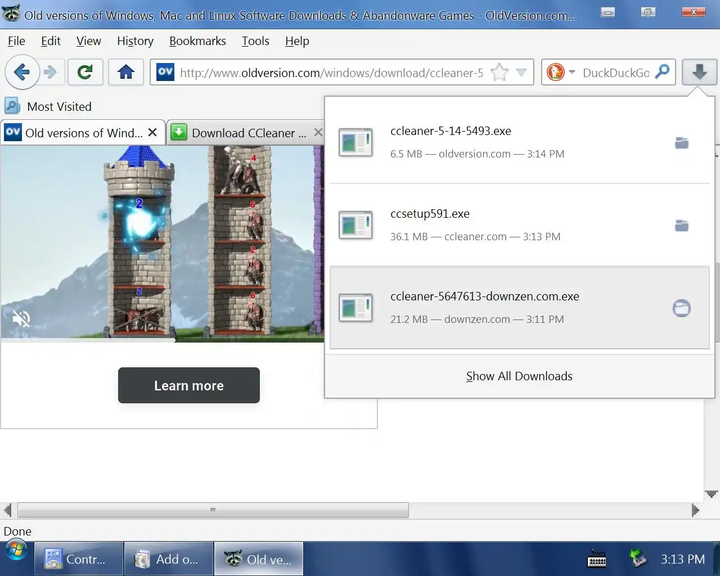Click the ccsetup591.exe file icon
Image resolution: width=720 pixels, height=576 pixels.
(x=355, y=225)
